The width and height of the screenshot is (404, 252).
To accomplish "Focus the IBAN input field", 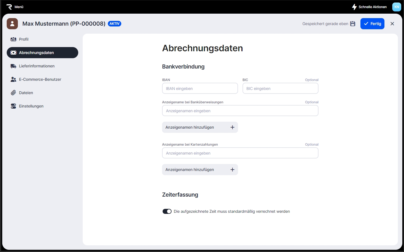I will coord(200,89).
